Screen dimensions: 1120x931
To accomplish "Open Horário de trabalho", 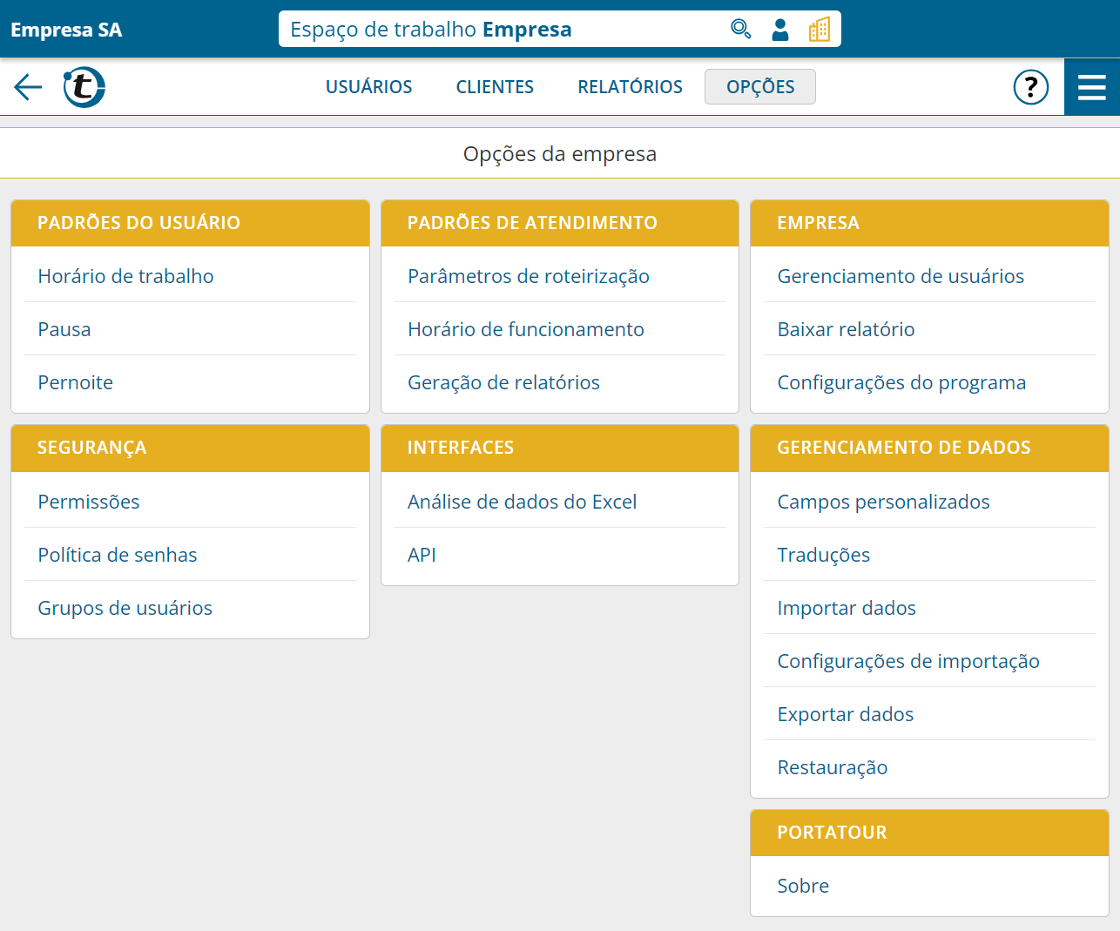I will click(190, 276).
